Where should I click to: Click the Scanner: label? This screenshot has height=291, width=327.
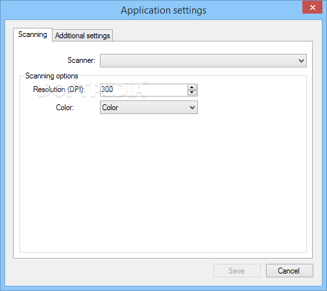(x=81, y=60)
